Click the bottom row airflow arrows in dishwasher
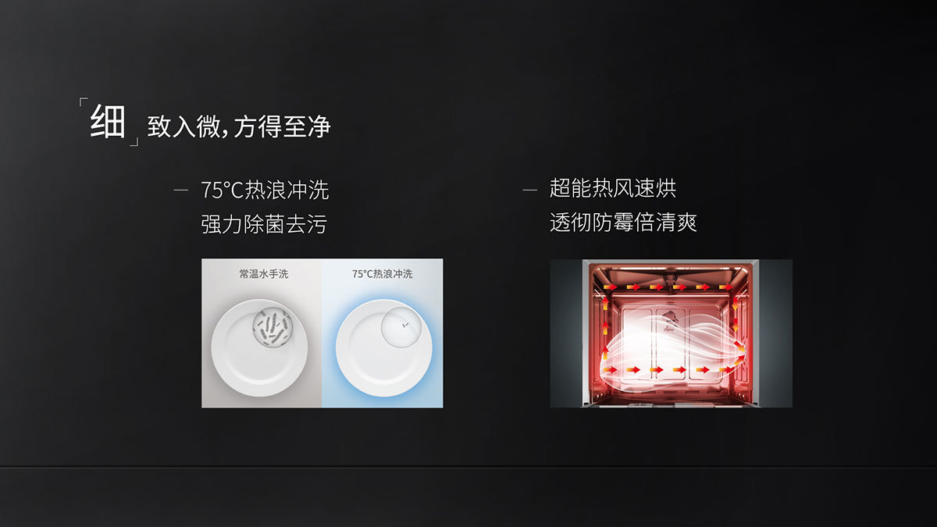 (x=668, y=369)
